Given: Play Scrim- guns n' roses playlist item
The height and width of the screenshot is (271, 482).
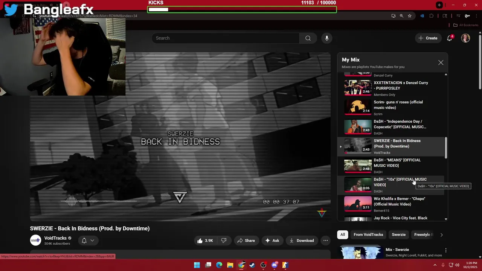Looking at the screenshot, I should (392, 108).
